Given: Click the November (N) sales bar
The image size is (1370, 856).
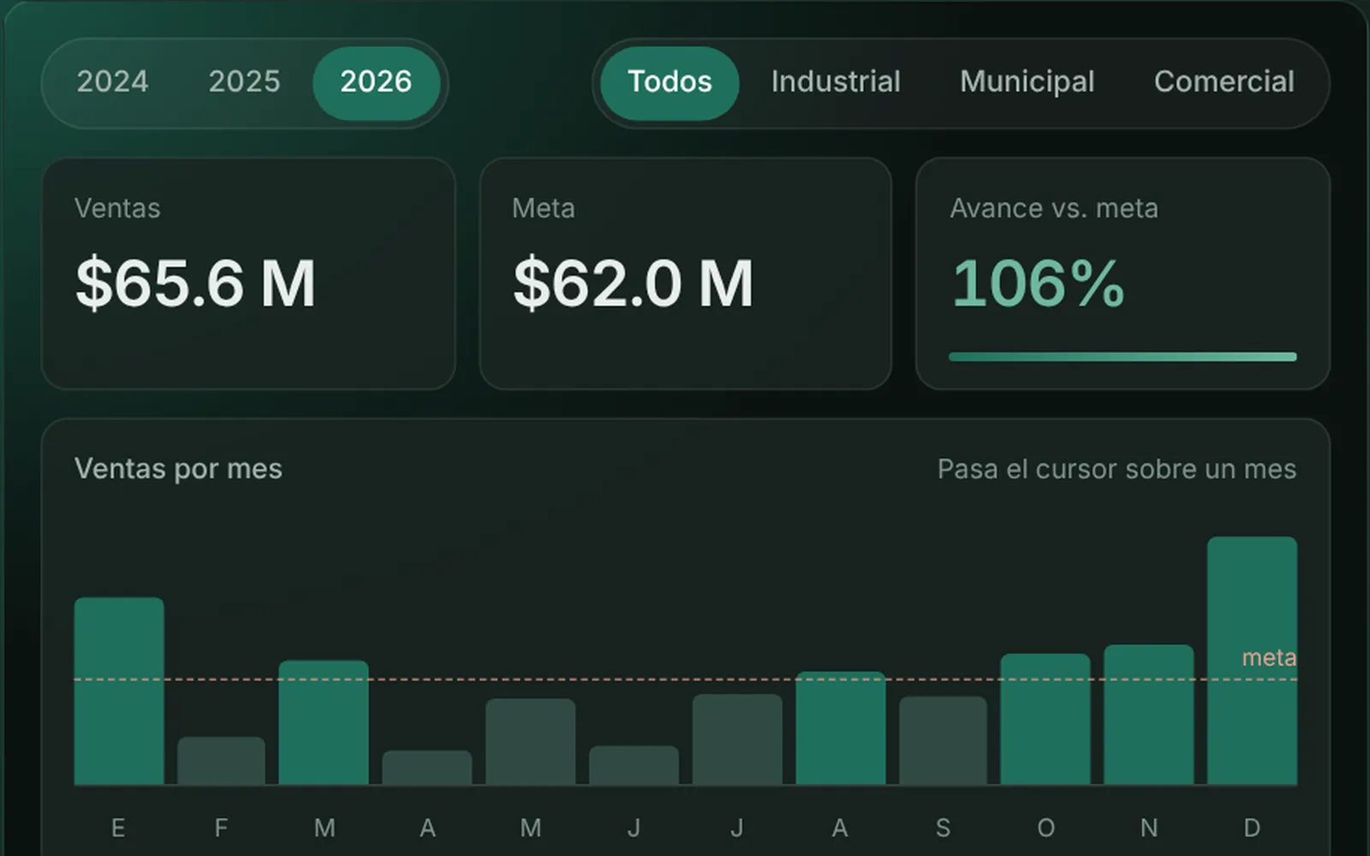Looking at the screenshot, I should click(1148, 715).
